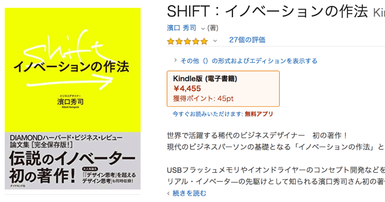The image size is (385, 202).
Task: Collapse arrow beside 続きを読む
Action: point(168,193)
